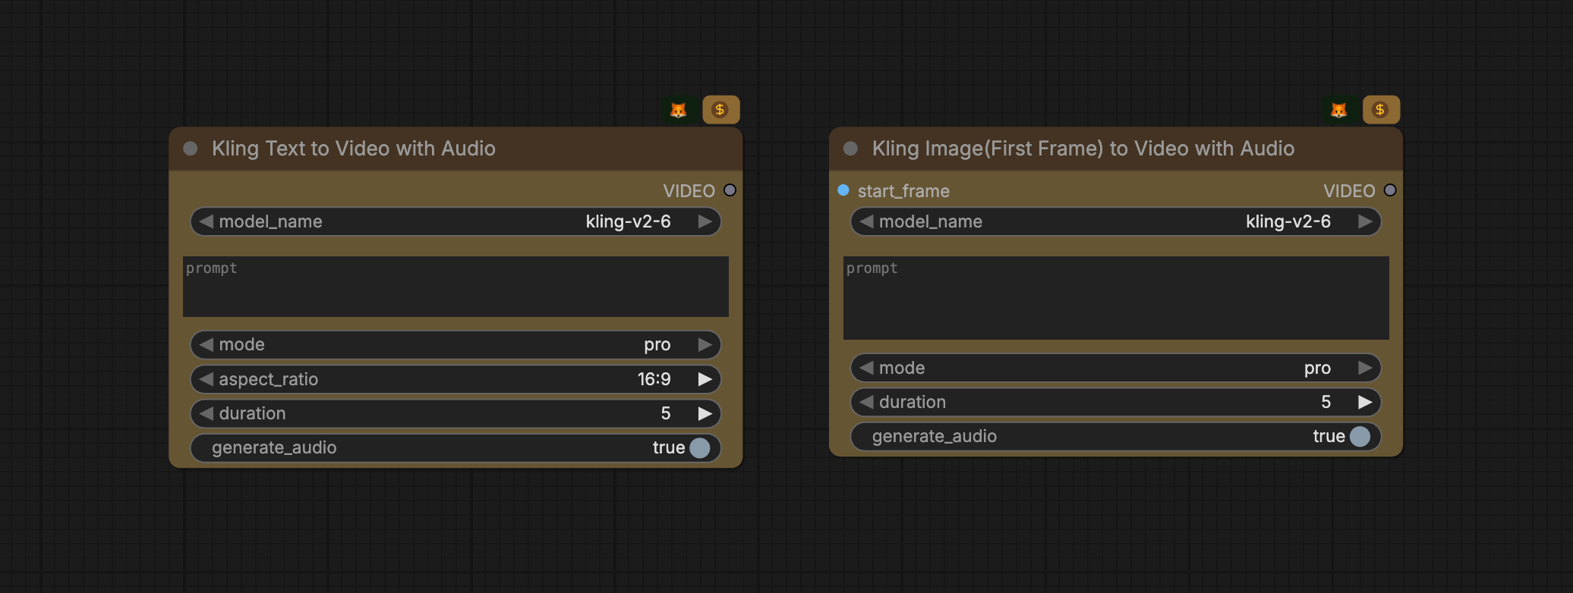The height and width of the screenshot is (593, 1573).
Task: Select next model_name in Image to Video node
Action: click(x=1366, y=221)
